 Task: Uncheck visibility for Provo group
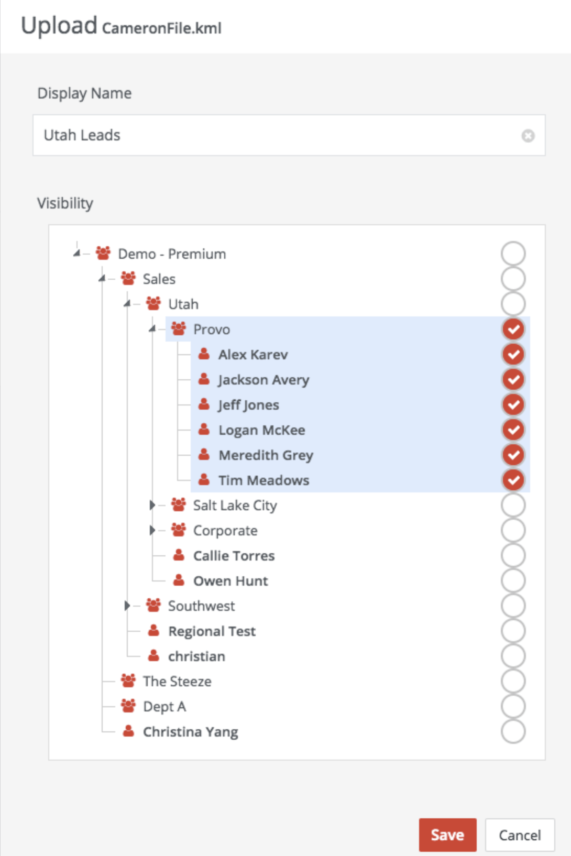tap(513, 329)
